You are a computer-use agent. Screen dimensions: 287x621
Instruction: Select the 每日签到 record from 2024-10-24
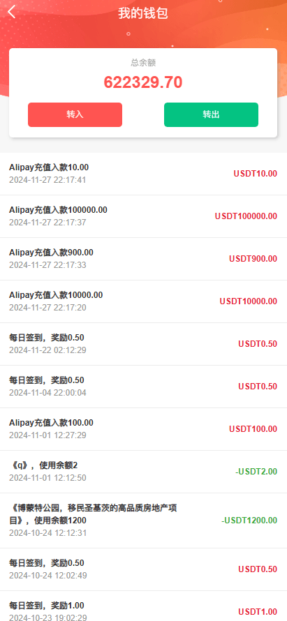pyautogui.click(x=144, y=569)
